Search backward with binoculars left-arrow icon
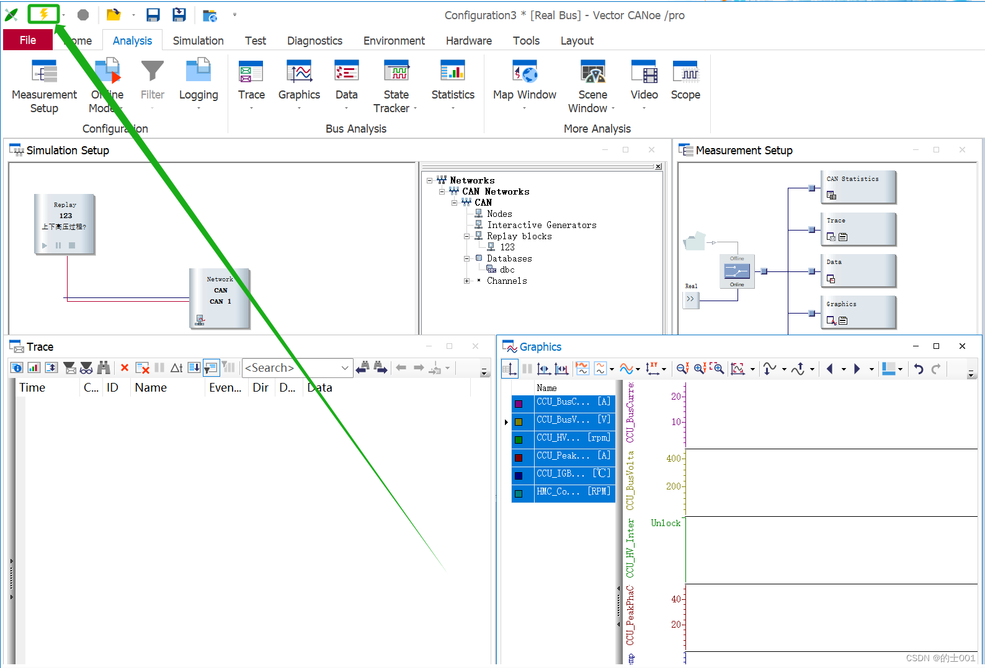This screenshot has width=985, height=668. click(363, 367)
